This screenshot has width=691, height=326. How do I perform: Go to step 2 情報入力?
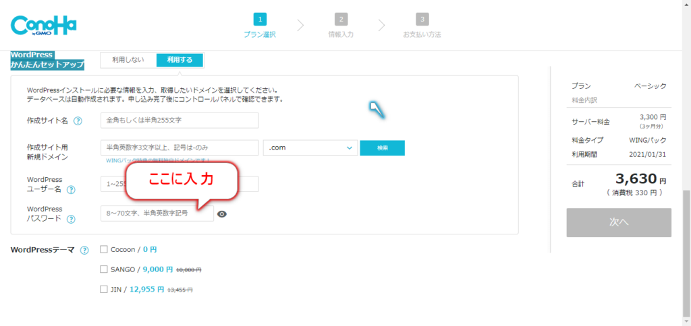(x=341, y=26)
